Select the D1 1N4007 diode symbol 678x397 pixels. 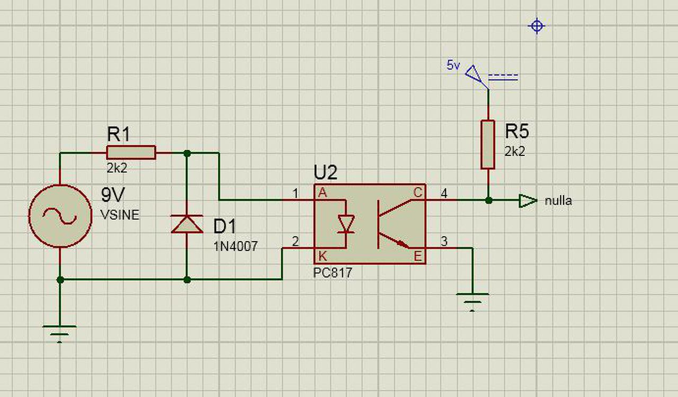(x=186, y=224)
